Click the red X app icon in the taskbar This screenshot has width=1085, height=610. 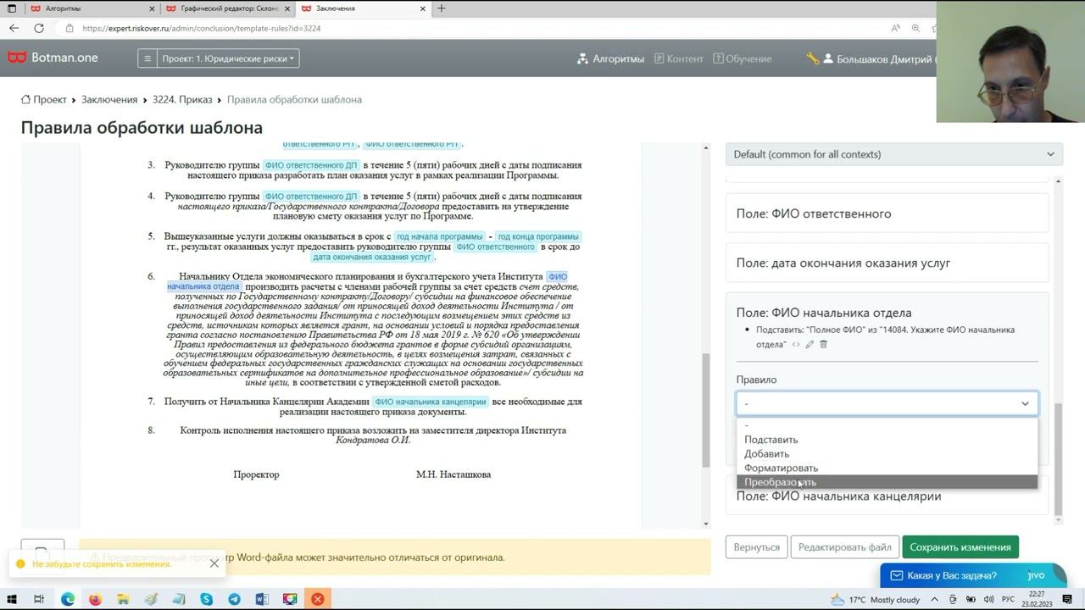pos(318,599)
